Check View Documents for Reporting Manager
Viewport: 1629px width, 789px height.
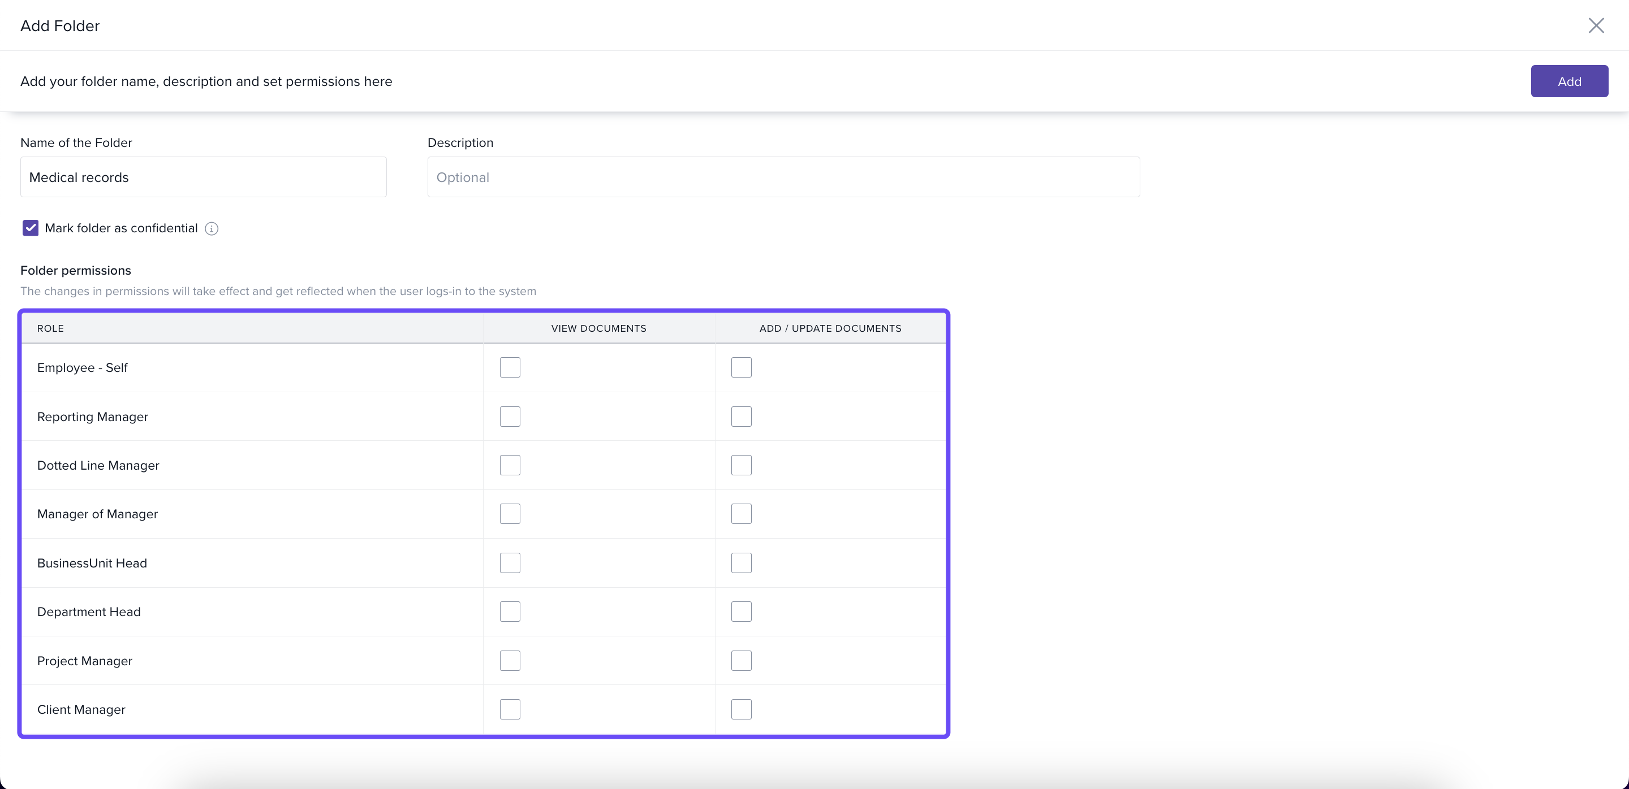[510, 417]
